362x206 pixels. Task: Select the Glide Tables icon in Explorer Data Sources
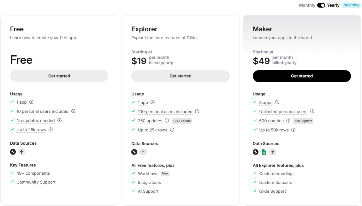[134, 152]
